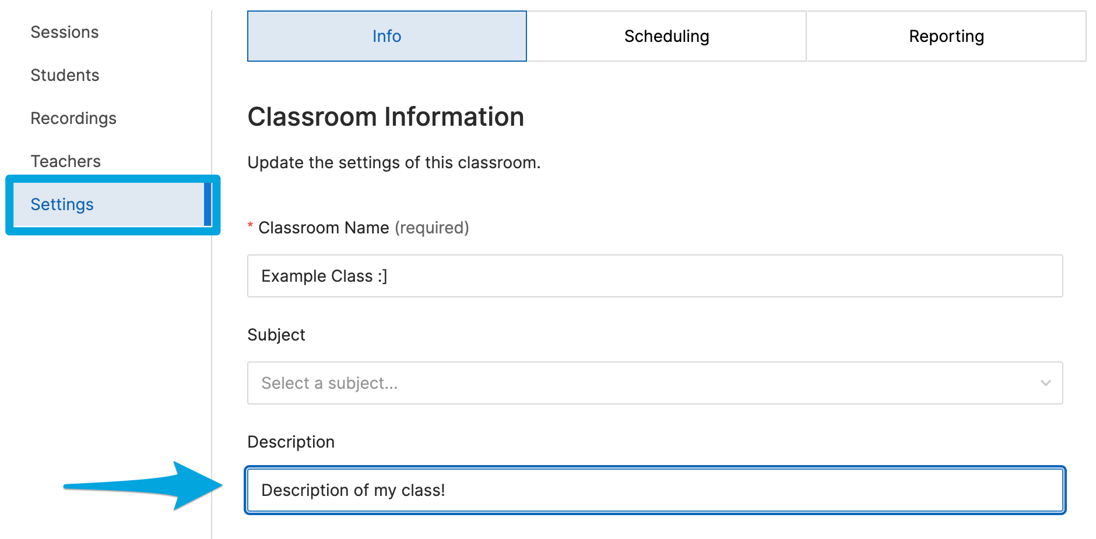Go to the Teachers page

65,161
